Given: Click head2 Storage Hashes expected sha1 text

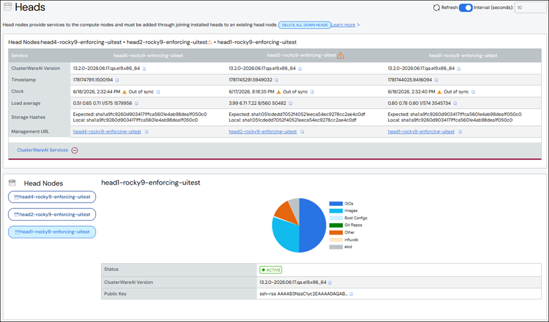Looking at the screenshot, I should tap(297, 114).
